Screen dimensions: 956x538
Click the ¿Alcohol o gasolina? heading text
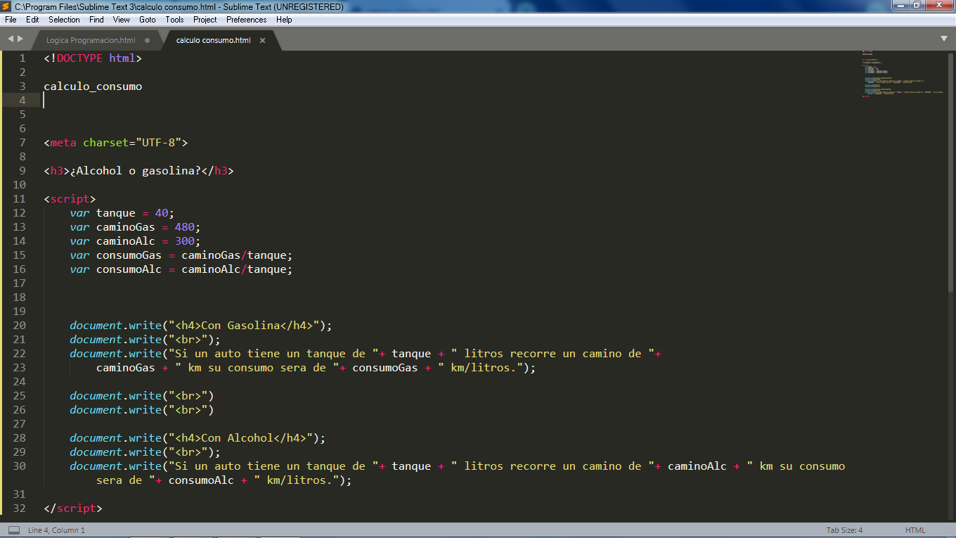point(136,171)
